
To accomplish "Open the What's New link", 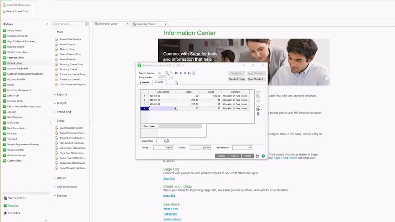I will [171, 209].
